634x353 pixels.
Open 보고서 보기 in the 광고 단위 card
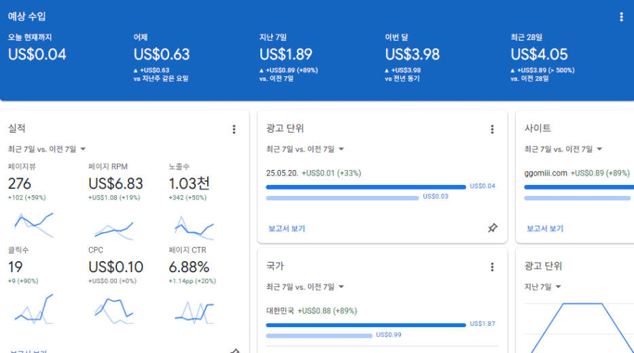[x=286, y=229]
